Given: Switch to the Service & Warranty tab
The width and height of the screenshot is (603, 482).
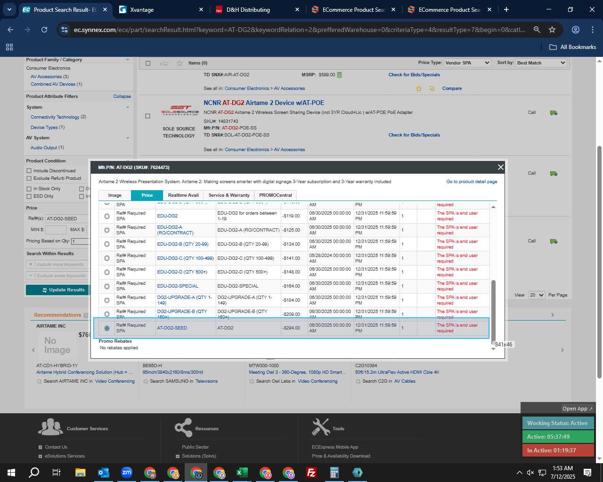Looking at the screenshot, I should click(x=229, y=195).
